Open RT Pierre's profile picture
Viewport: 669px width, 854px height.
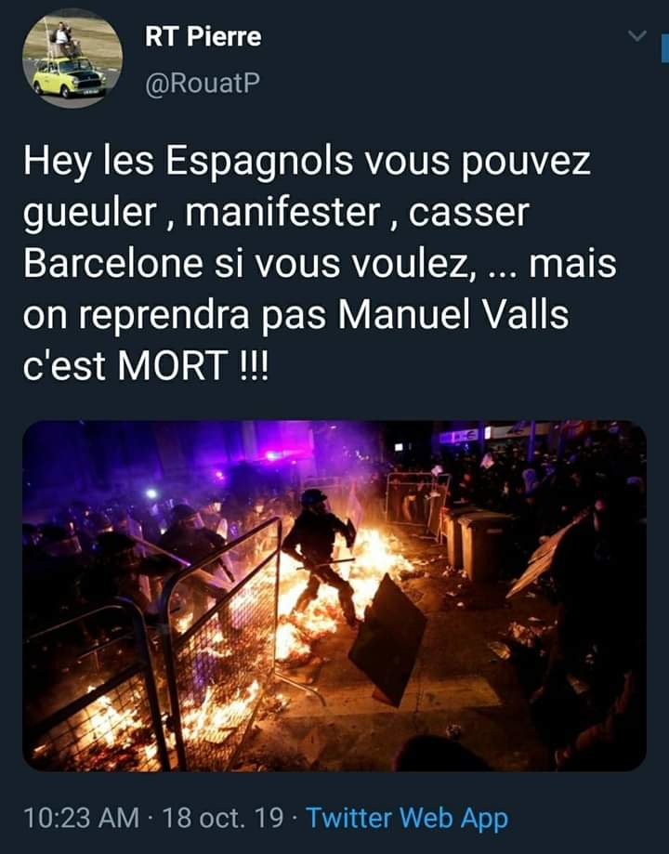[x=72, y=58]
